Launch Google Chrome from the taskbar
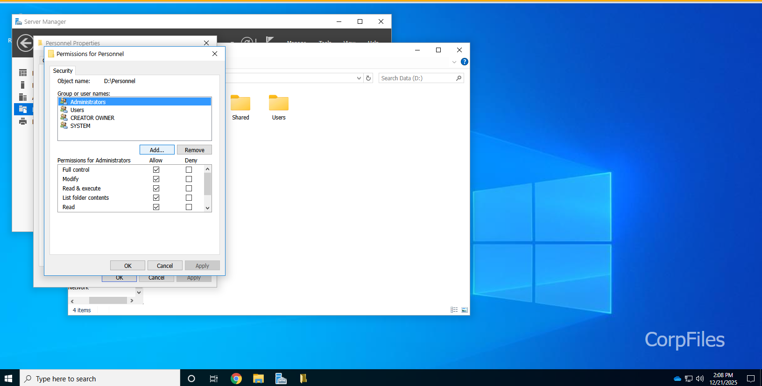 coord(236,379)
